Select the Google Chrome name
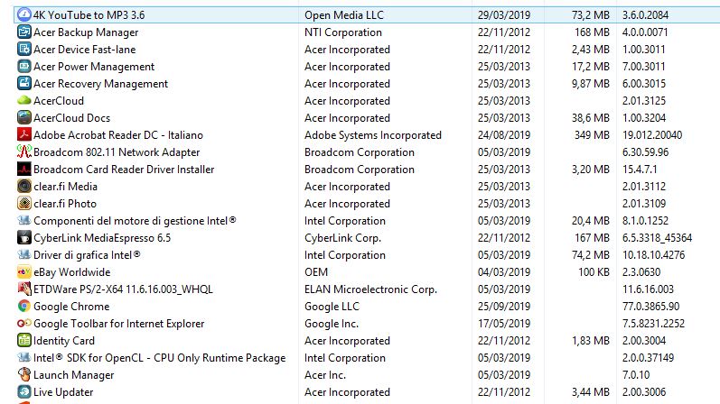Viewport: 720px width, 404px height. click(71, 306)
